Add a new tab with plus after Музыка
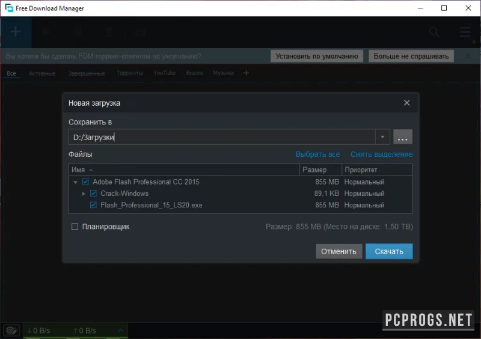The height and width of the screenshot is (339, 481). pos(246,73)
